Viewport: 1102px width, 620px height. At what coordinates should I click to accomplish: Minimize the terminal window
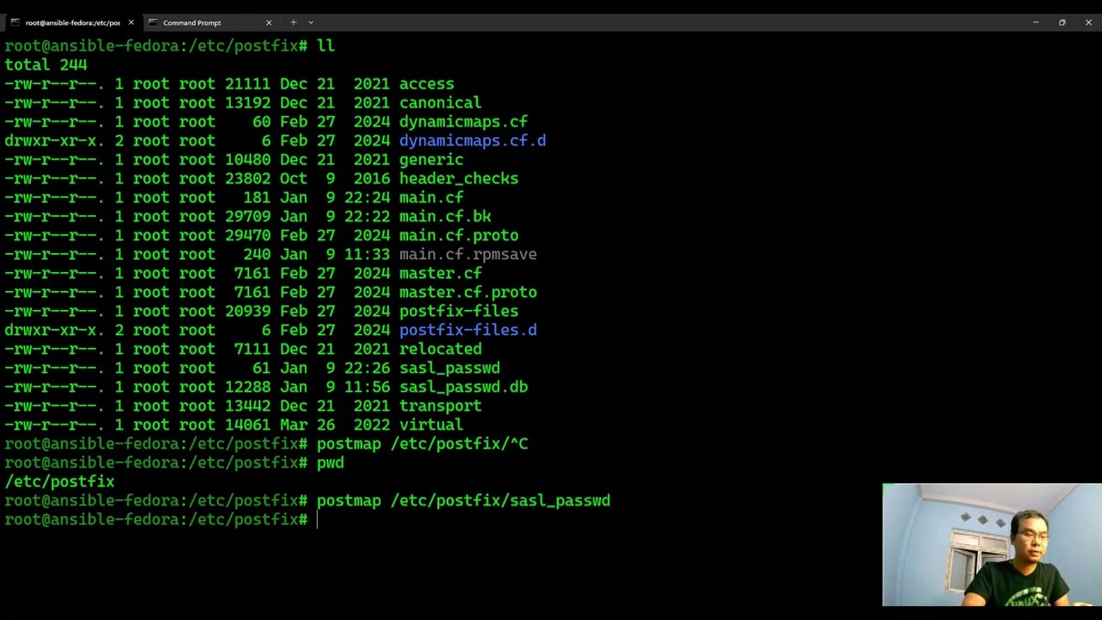1036,22
